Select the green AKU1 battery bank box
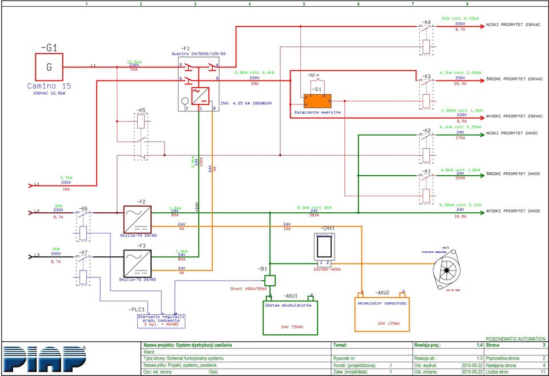The width and height of the screenshot is (549, 376). tap(291, 317)
